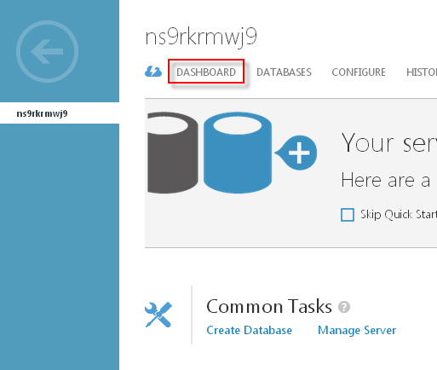The image size is (437, 370).
Task: Go back using the circled arrow icon
Action: (47, 51)
